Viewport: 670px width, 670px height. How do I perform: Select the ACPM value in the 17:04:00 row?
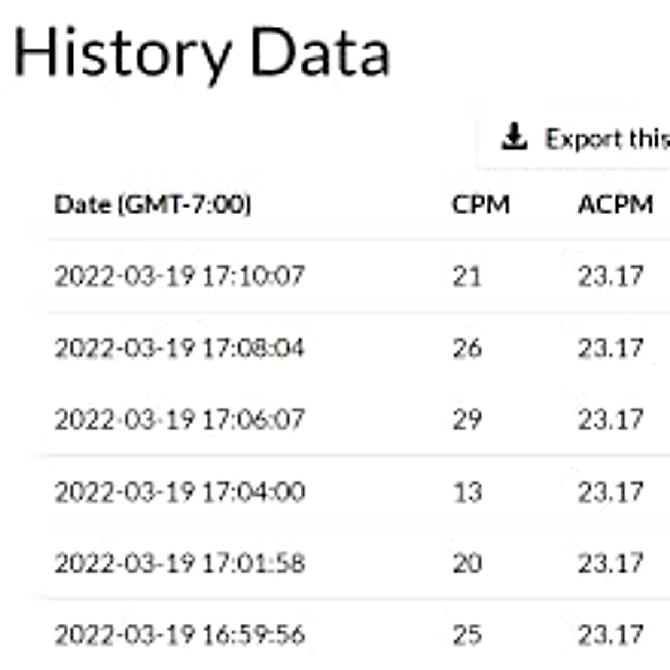610,492
